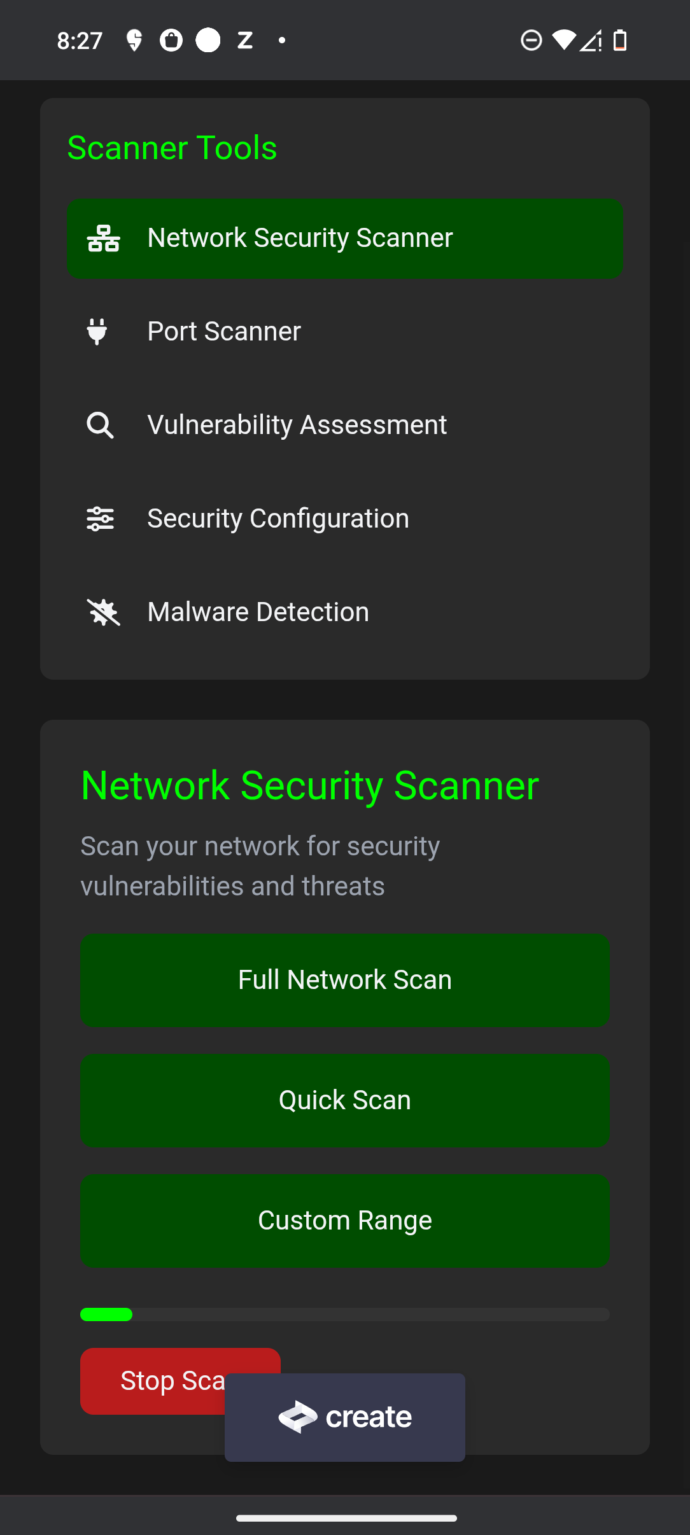690x1535 pixels.
Task: Click the plug icon for Port Scanner
Action: click(97, 332)
